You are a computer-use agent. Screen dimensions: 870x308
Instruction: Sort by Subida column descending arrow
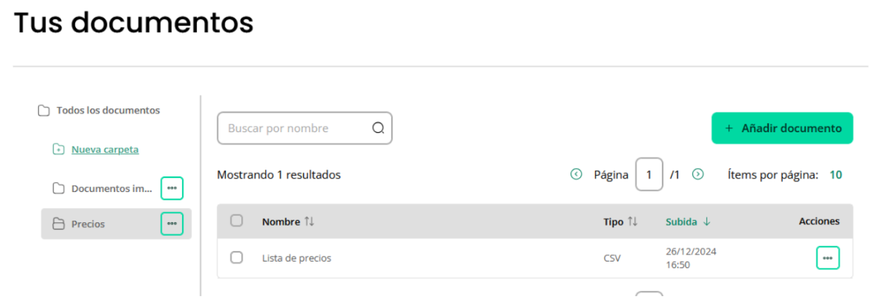coord(707,222)
